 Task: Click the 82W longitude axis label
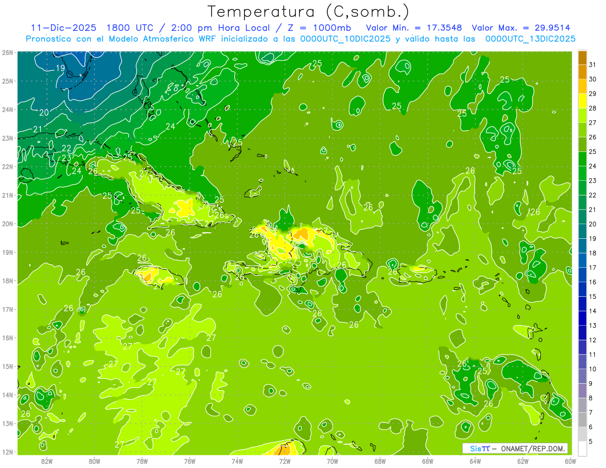click(x=47, y=461)
